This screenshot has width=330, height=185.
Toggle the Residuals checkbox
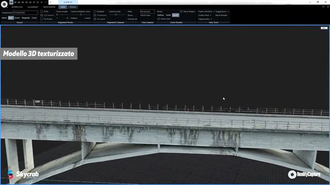95,19
